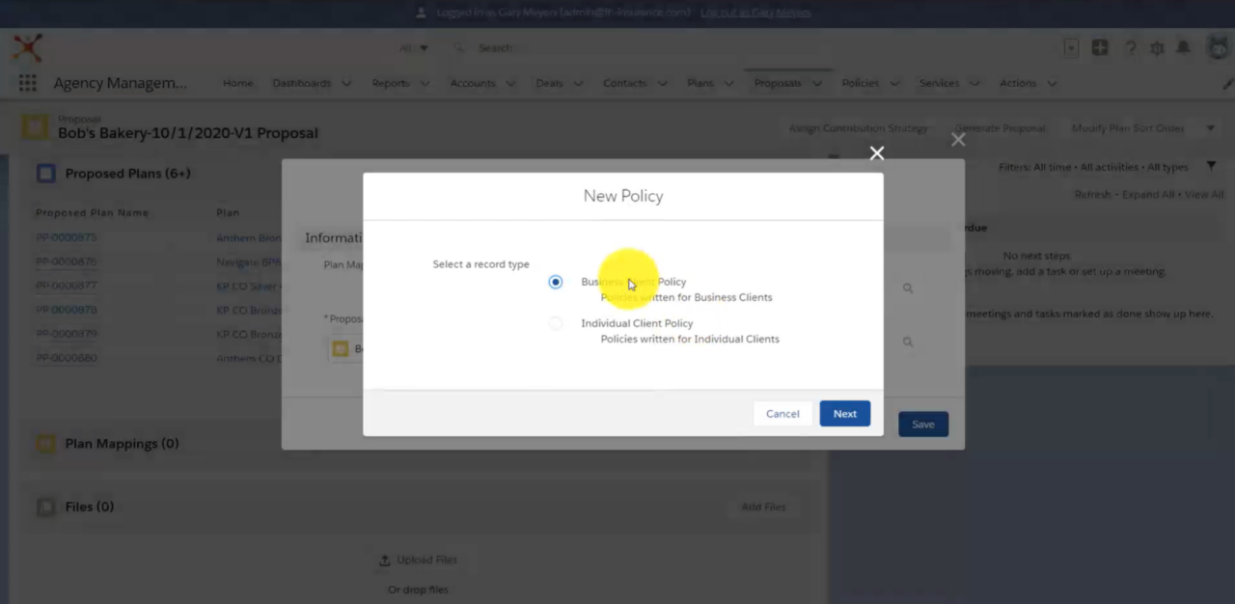Click the Help question mark icon
Screen dimensions: 1235x604
[x=1129, y=47]
